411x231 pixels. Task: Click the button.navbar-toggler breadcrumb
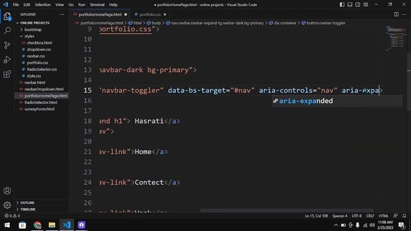click(326, 23)
